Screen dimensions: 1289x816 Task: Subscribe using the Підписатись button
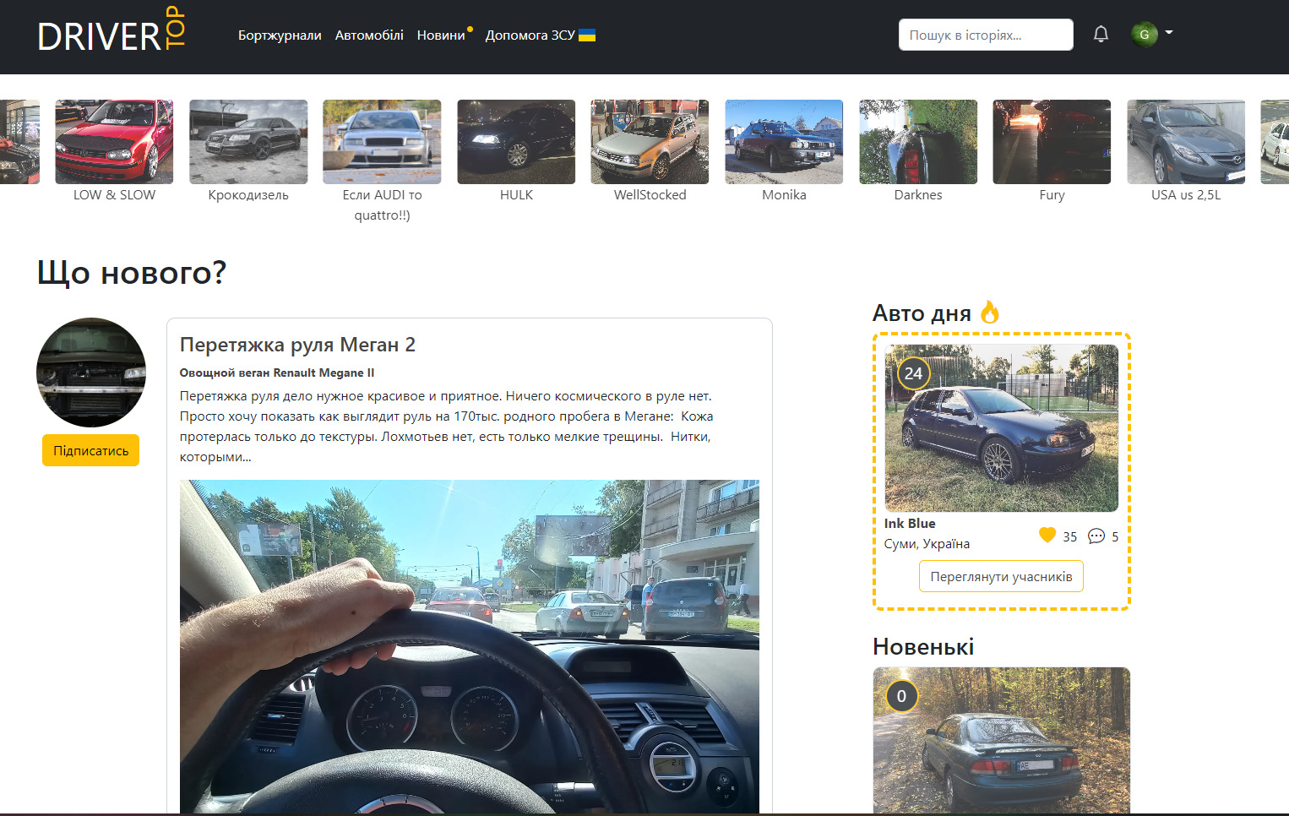(90, 450)
